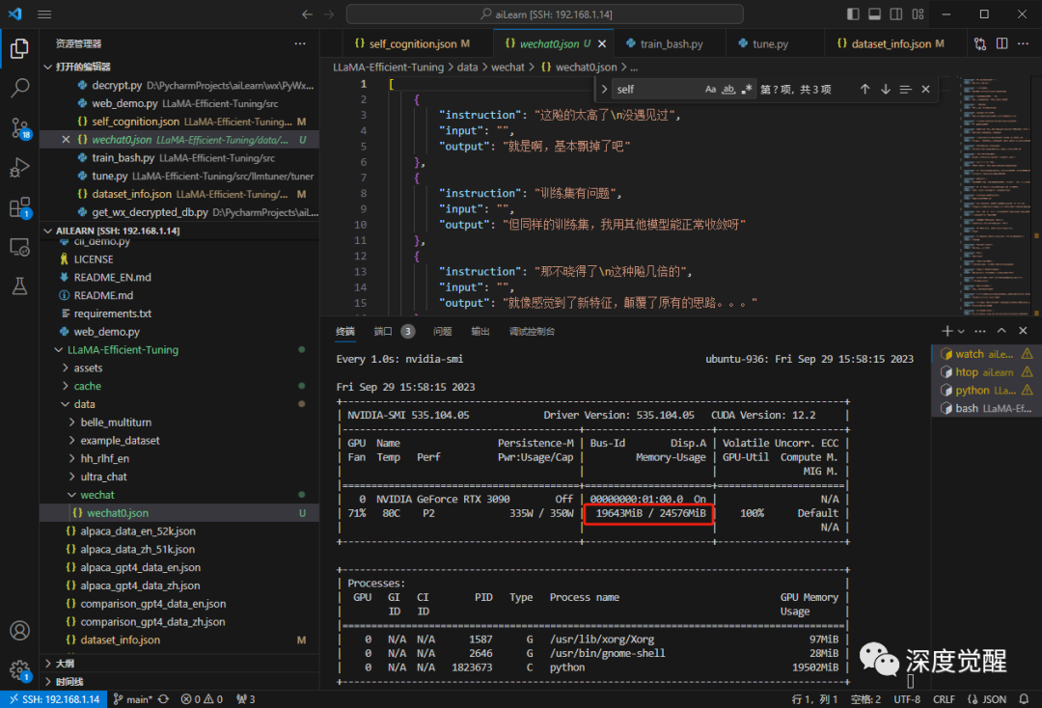Open the Output panel tab
Image resolution: width=1042 pixels, height=708 pixels.
click(x=480, y=332)
